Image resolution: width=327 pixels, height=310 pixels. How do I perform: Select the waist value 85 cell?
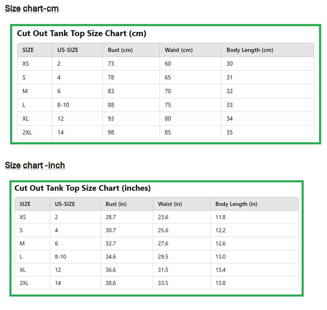pos(168,132)
